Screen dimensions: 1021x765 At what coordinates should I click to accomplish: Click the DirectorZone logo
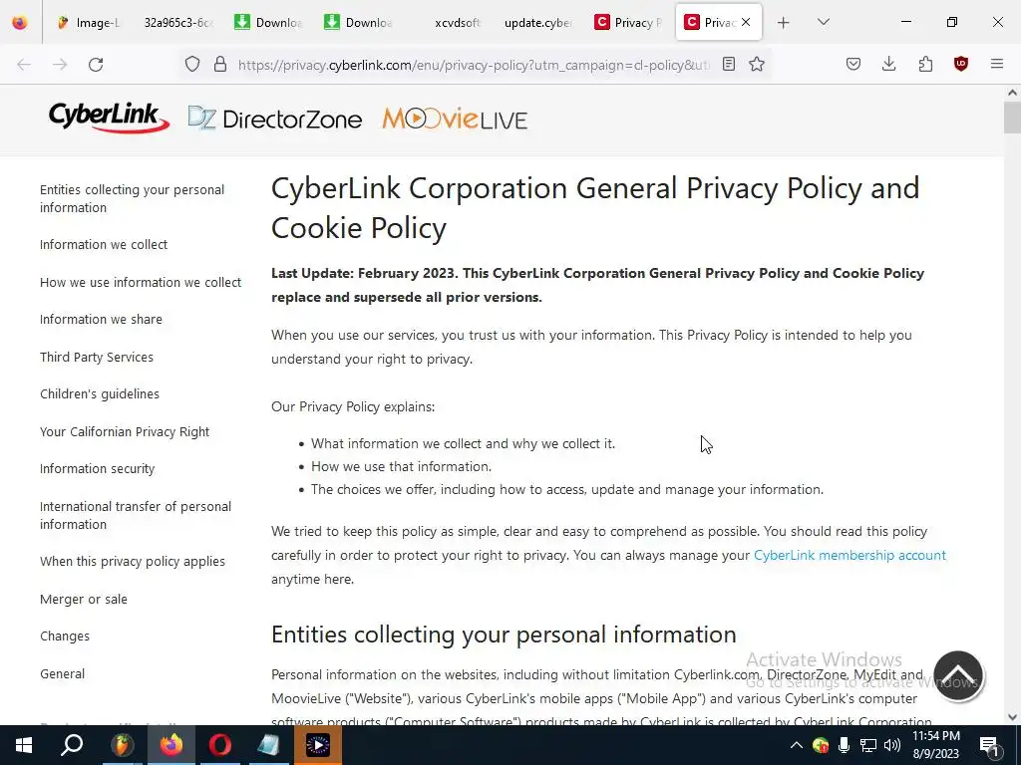pyautogui.click(x=275, y=120)
